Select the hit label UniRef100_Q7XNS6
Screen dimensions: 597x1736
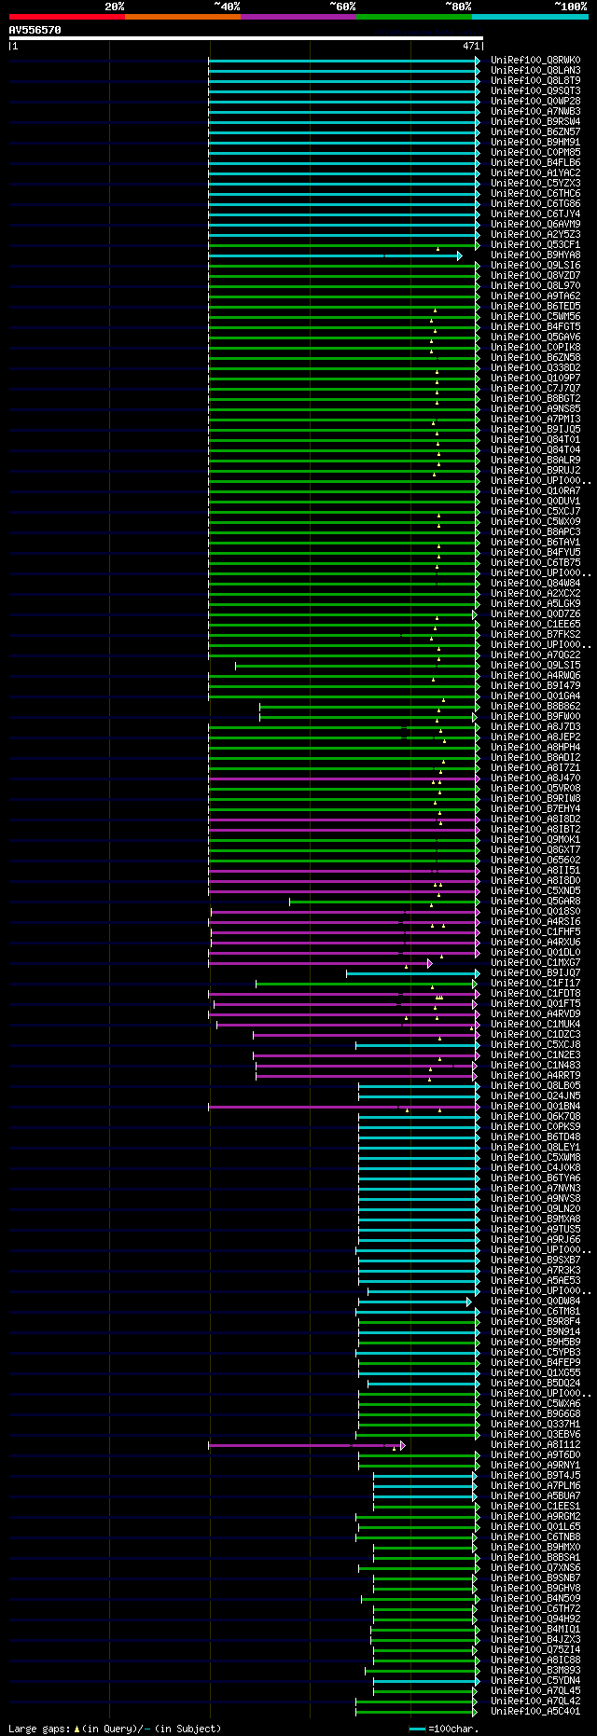(x=535, y=1567)
